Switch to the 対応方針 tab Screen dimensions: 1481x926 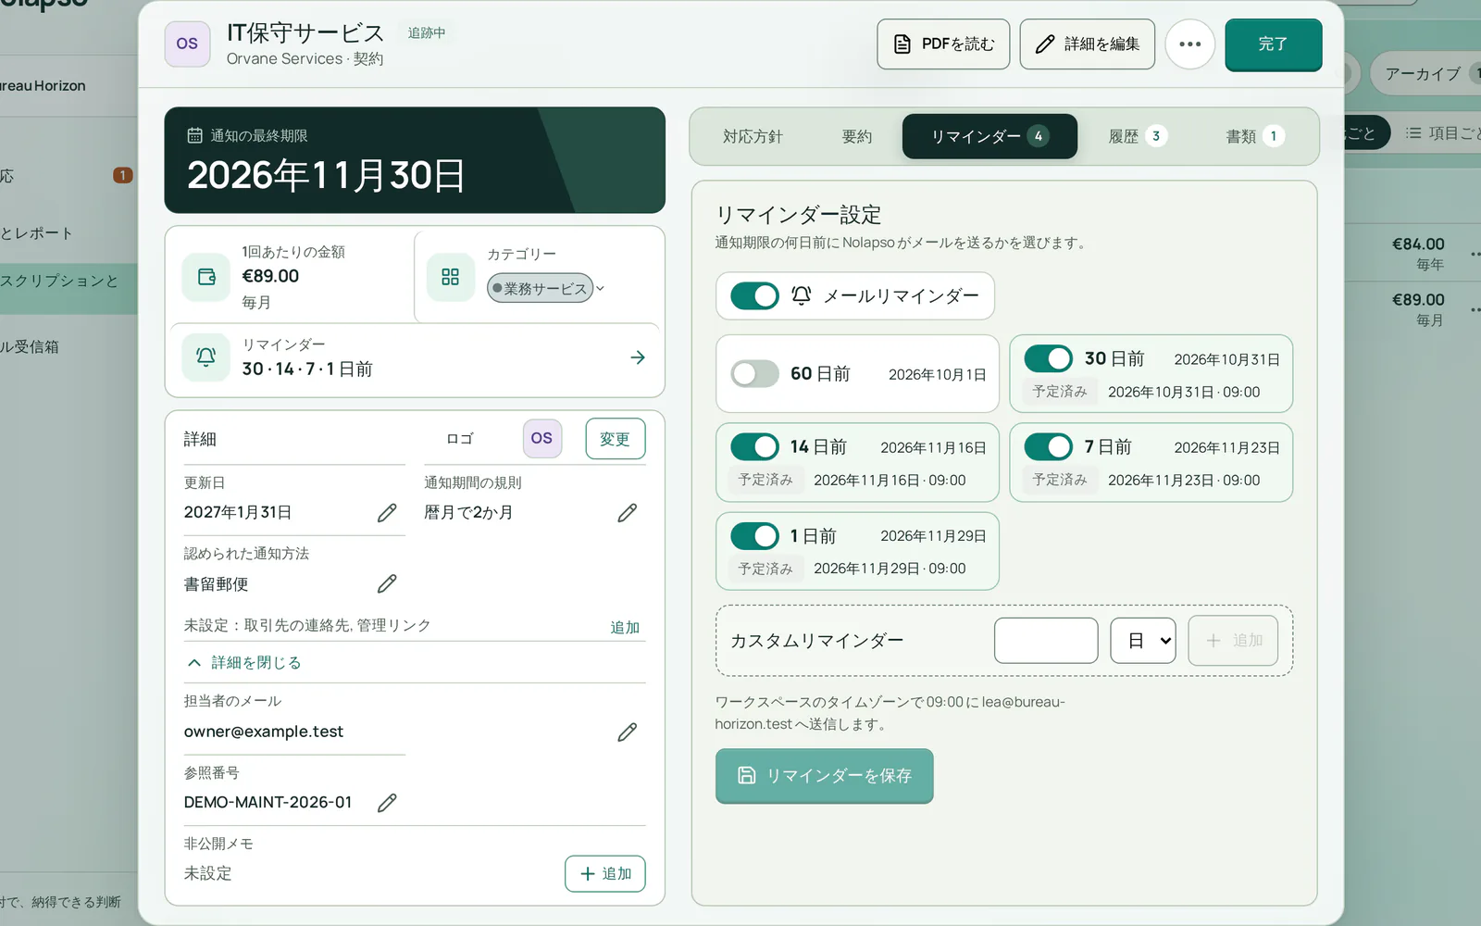click(x=753, y=136)
